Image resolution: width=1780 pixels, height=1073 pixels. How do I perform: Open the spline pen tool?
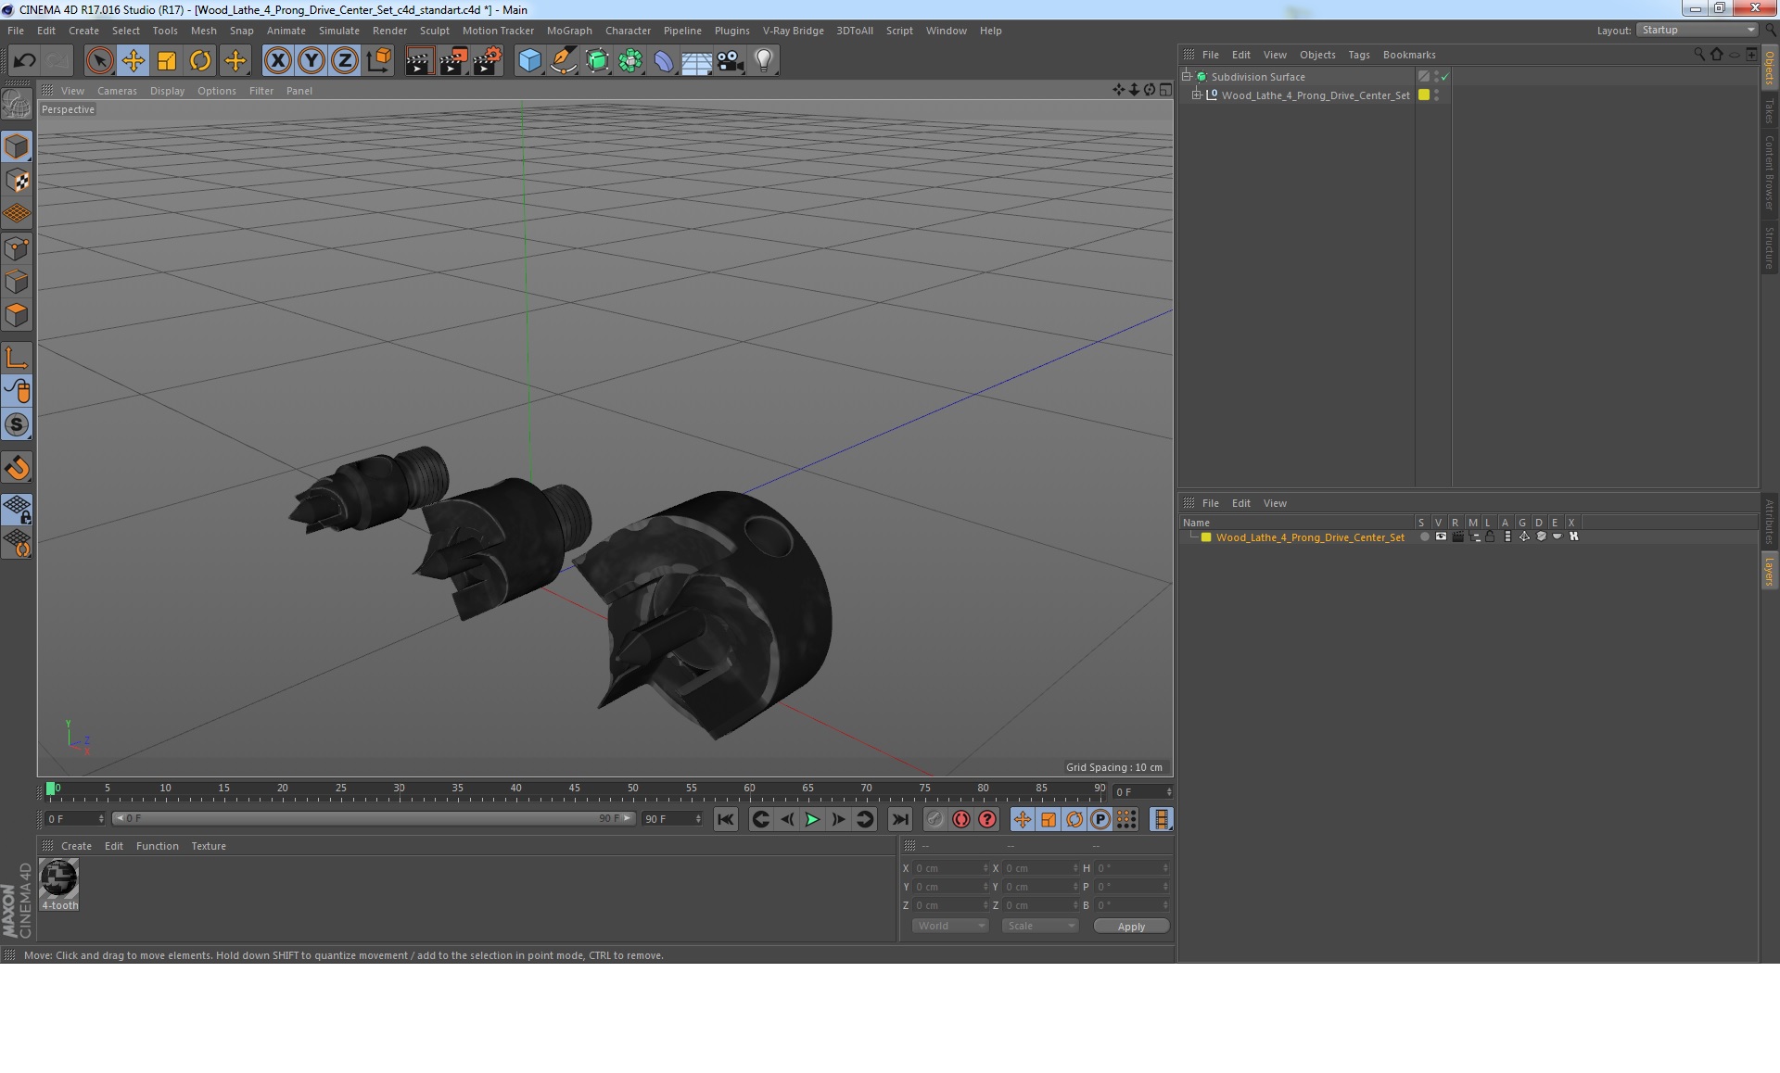(x=563, y=61)
